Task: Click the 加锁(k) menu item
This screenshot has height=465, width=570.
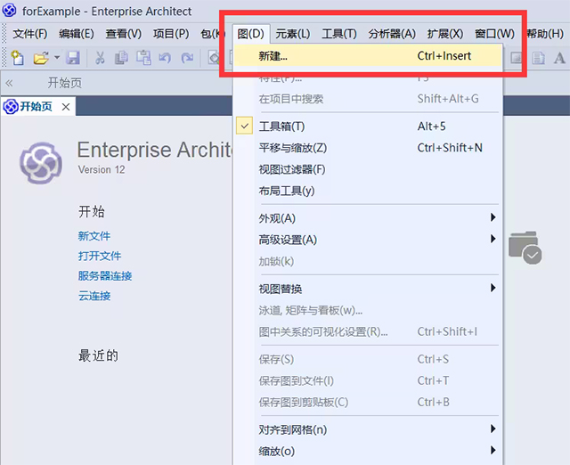Action: pos(368,261)
